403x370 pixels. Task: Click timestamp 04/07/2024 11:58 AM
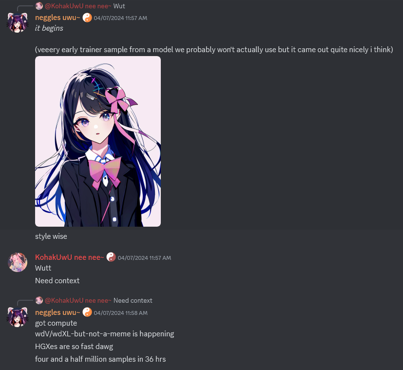pos(120,313)
